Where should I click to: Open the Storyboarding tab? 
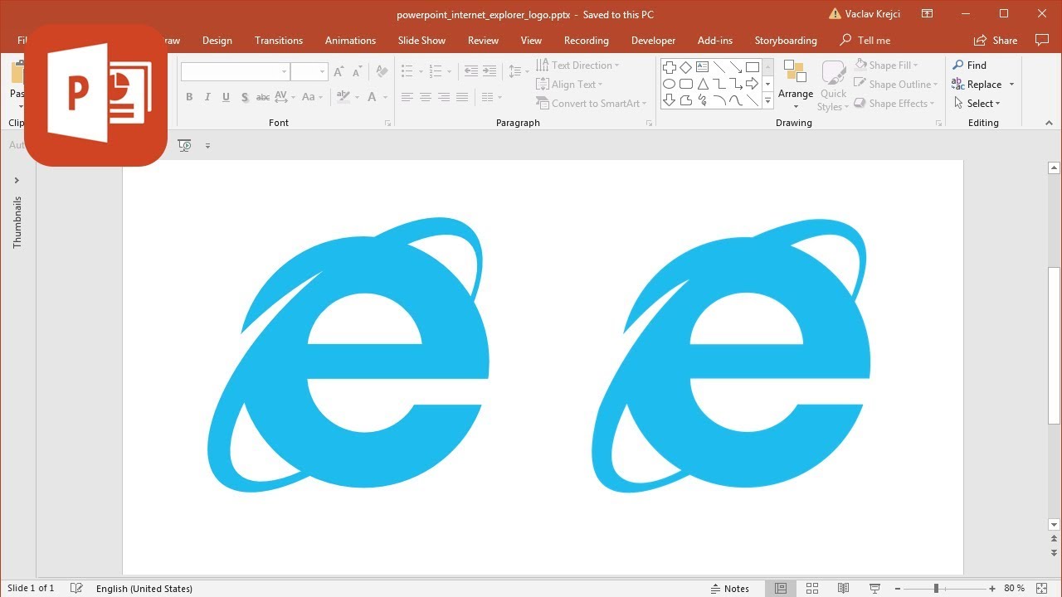click(786, 40)
